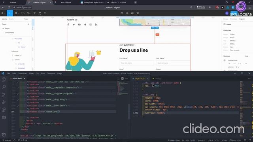Click the rgba box-shadow color swatch in CSS
Image resolution: width=253 pixels, height=142 pixels.
(x=185, y=107)
